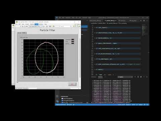
Task: Open terminal Python shell selector dropdown
Action: tap(125, 77)
